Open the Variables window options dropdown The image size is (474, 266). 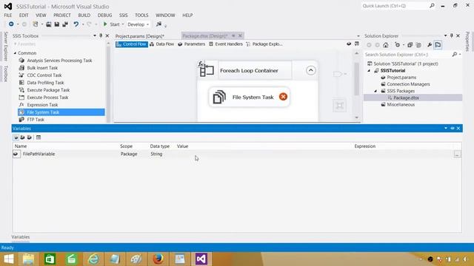click(446, 128)
